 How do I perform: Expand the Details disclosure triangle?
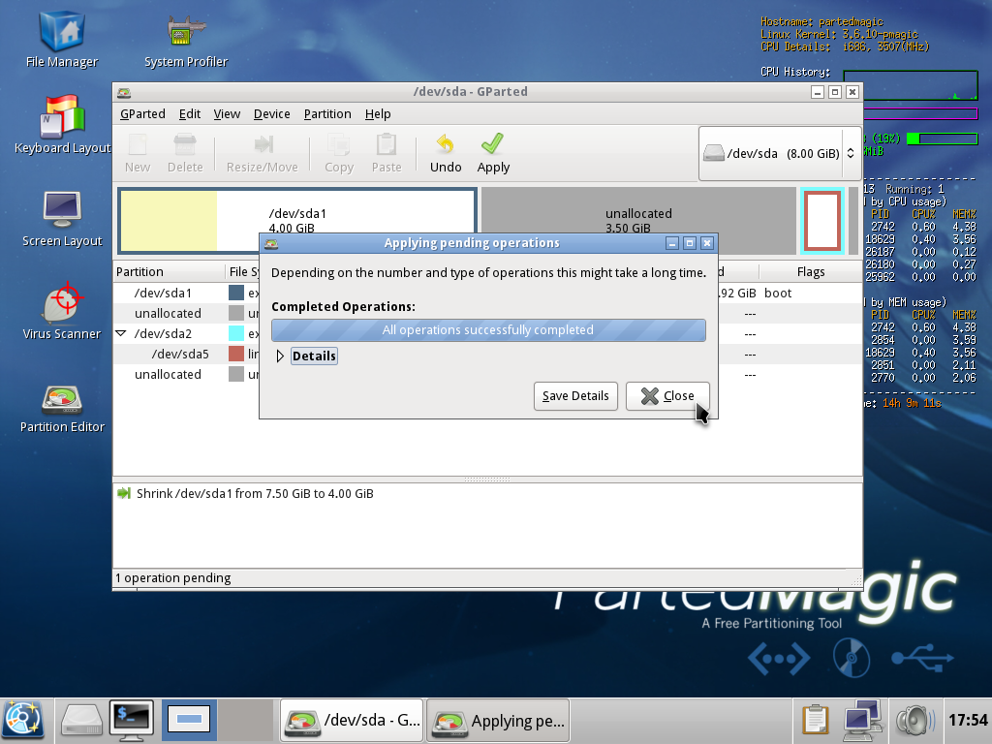pos(280,356)
